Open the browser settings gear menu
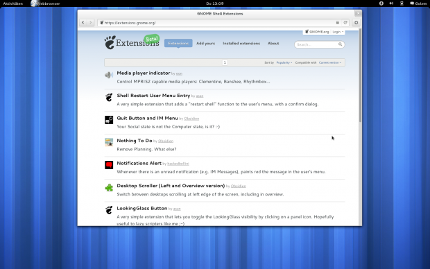The height and width of the screenshot is (269, 430). [356, 23]
